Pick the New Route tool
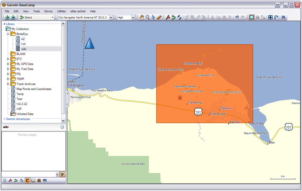 [174, 17]
